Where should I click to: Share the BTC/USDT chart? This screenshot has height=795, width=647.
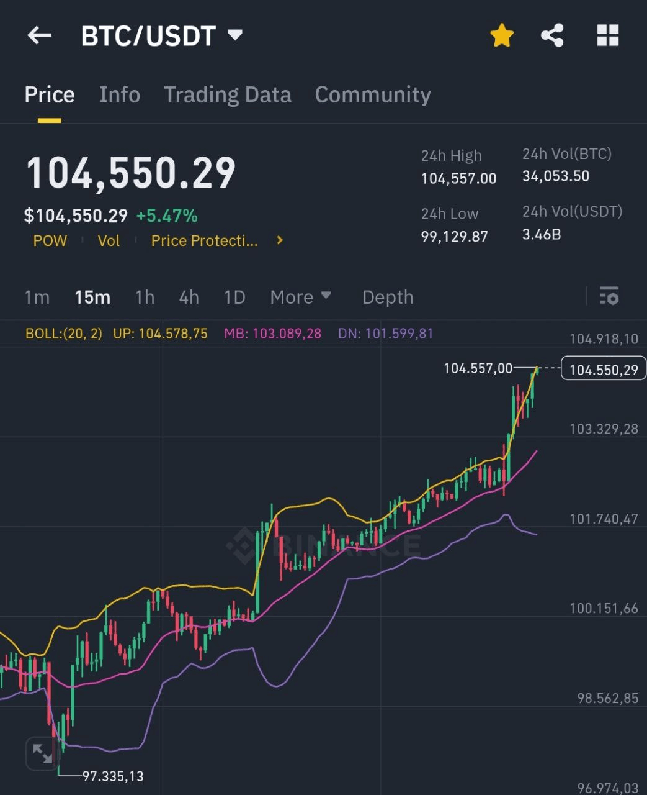point(552,35)
